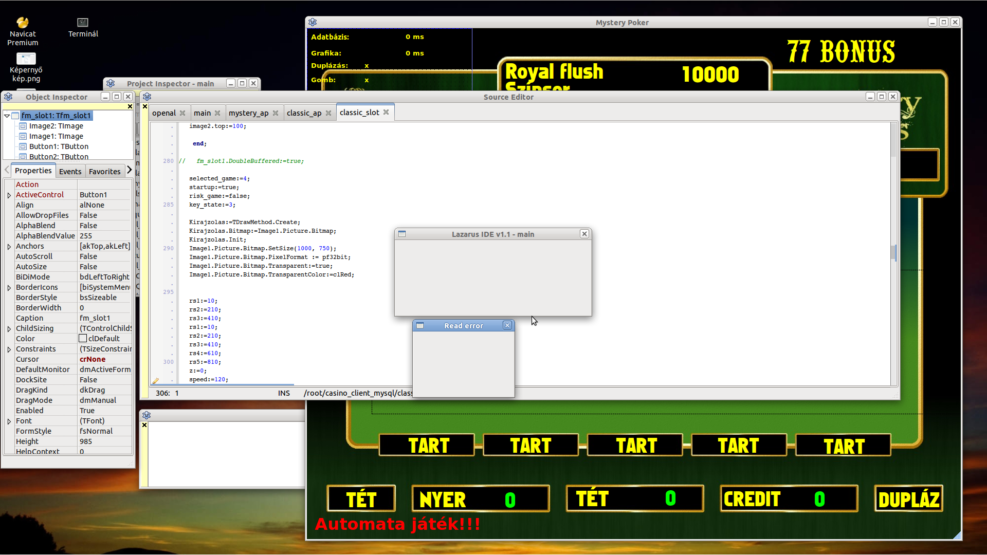Close the messages panel X icon

[x=144, y=425]
